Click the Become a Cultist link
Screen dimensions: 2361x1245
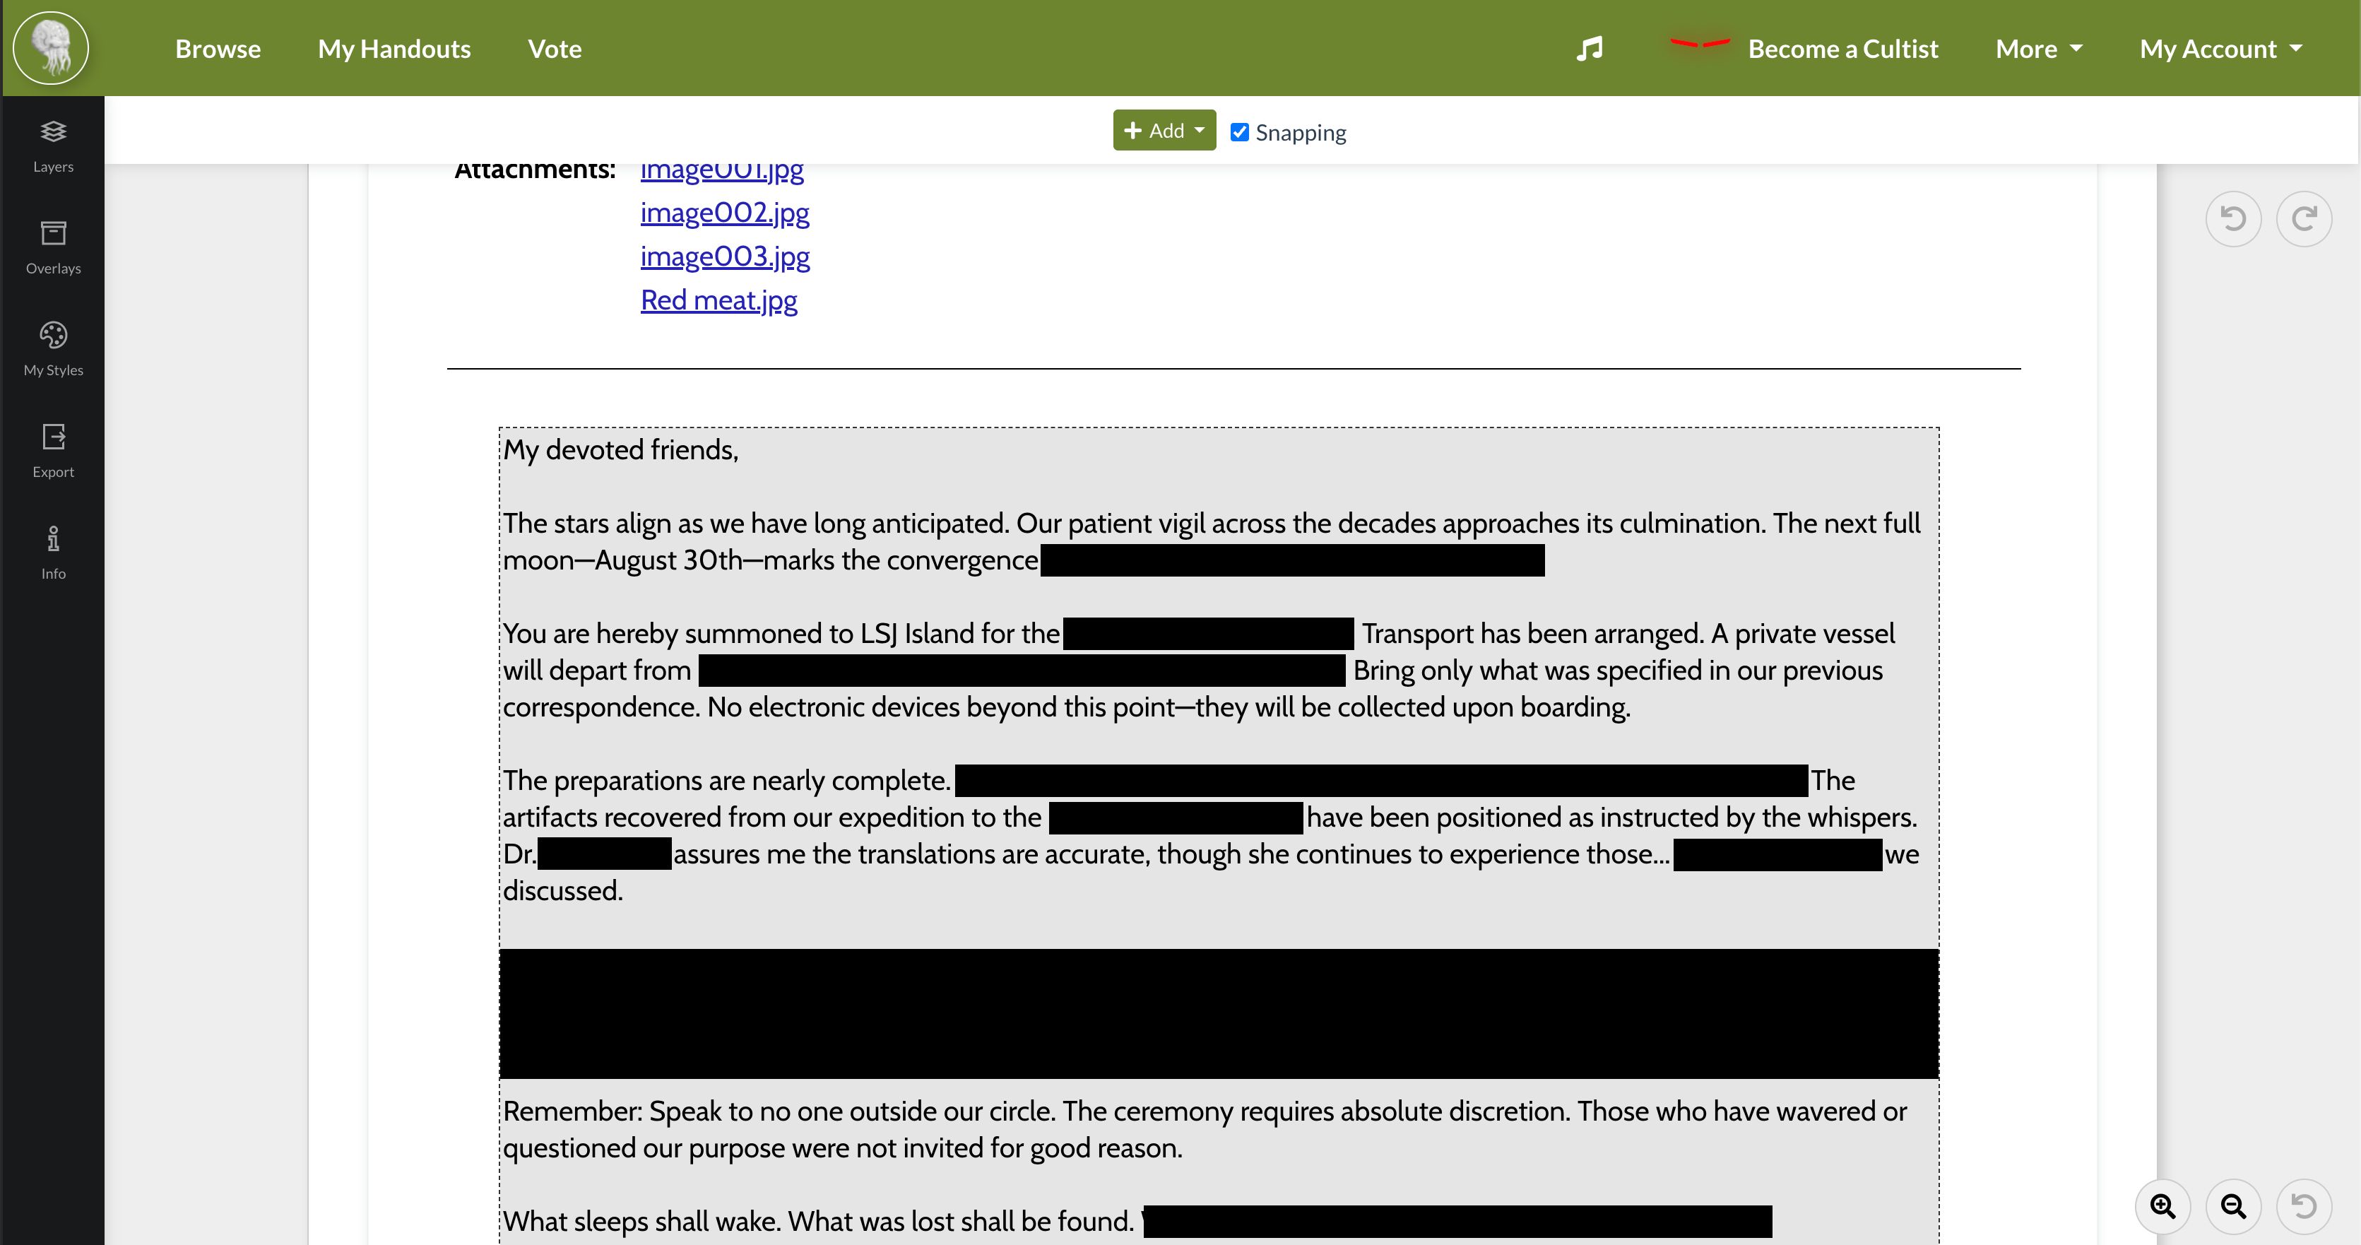(1842, 49)
